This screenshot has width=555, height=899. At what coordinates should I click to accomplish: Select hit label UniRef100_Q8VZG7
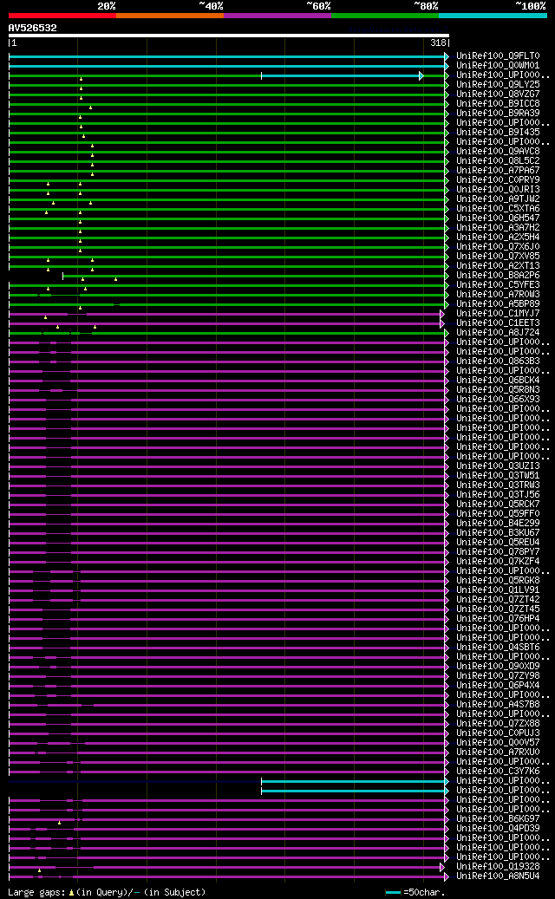click(x=498, y=94)
